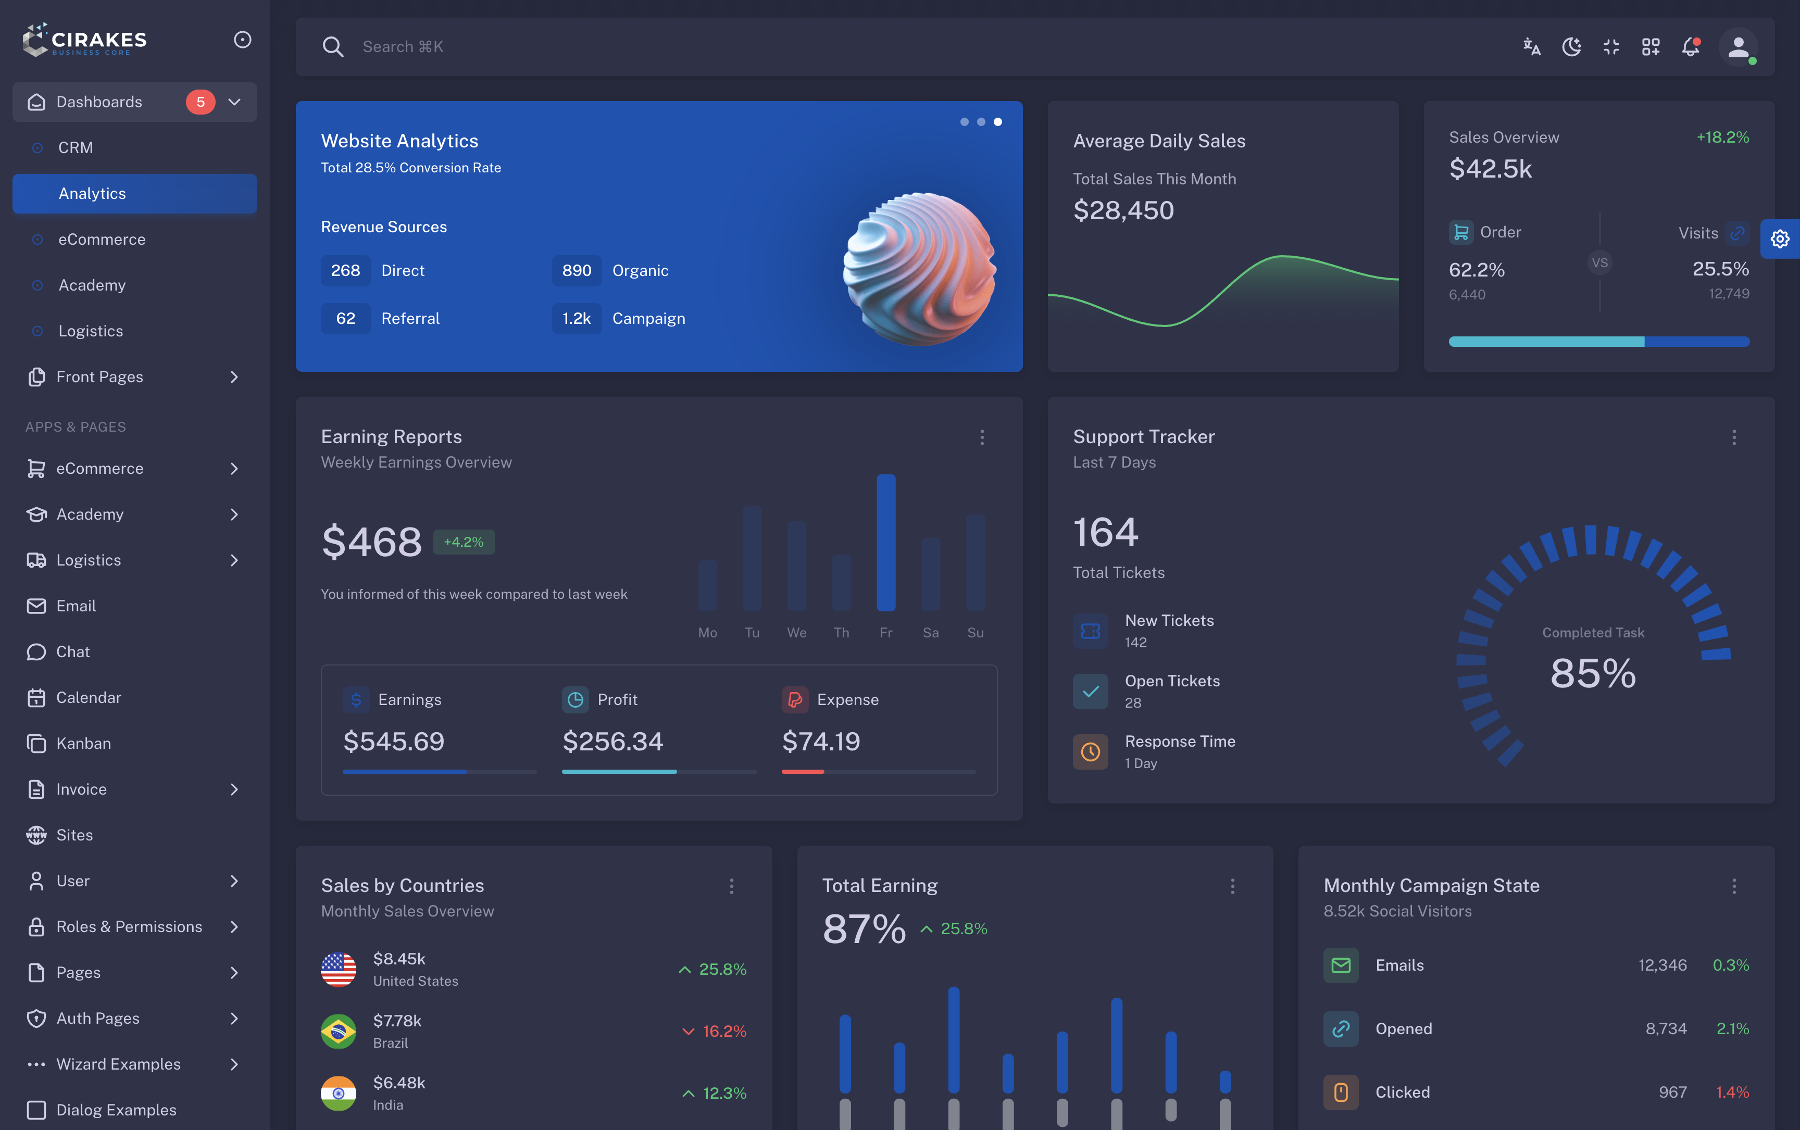
Task: Click the shrink fullscreen icon in the header
Action: coord(1611,46)
